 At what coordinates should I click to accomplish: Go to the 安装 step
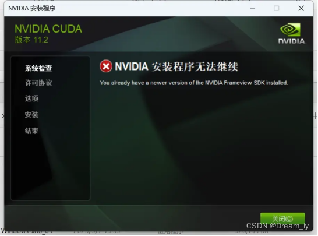(x=31, y=115)
